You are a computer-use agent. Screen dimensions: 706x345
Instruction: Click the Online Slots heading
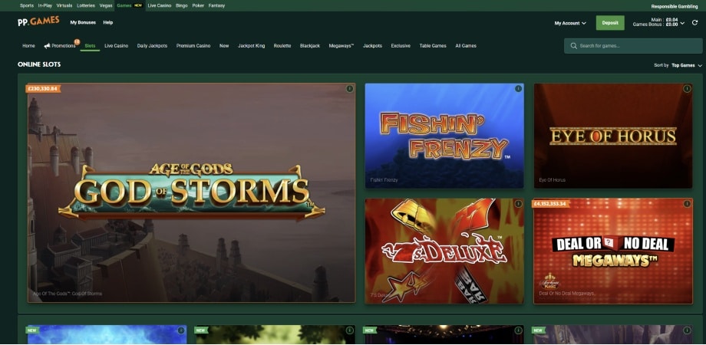point(39,64)
